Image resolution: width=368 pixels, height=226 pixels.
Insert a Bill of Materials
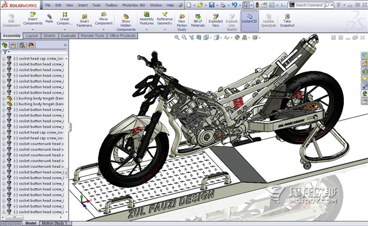click(x=198, y=21)
